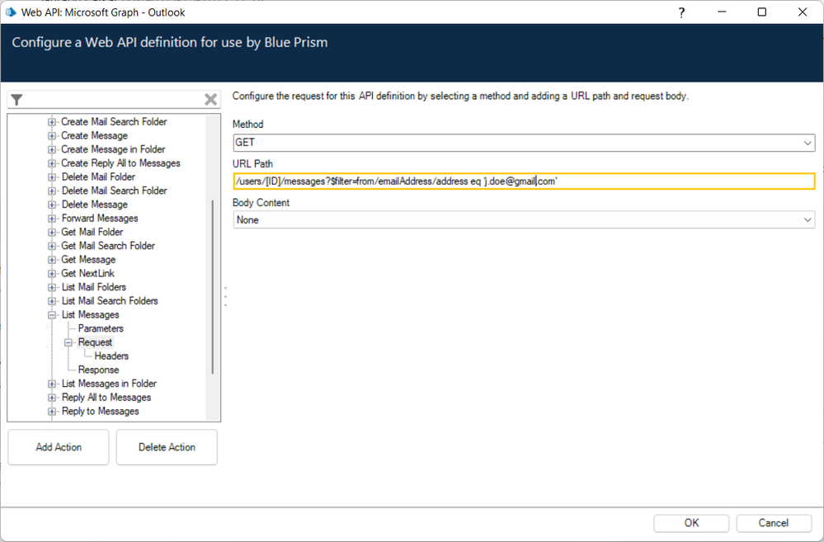The image size is (824, 542).
Task: Collapse the Request node
Action: [69, 342]
